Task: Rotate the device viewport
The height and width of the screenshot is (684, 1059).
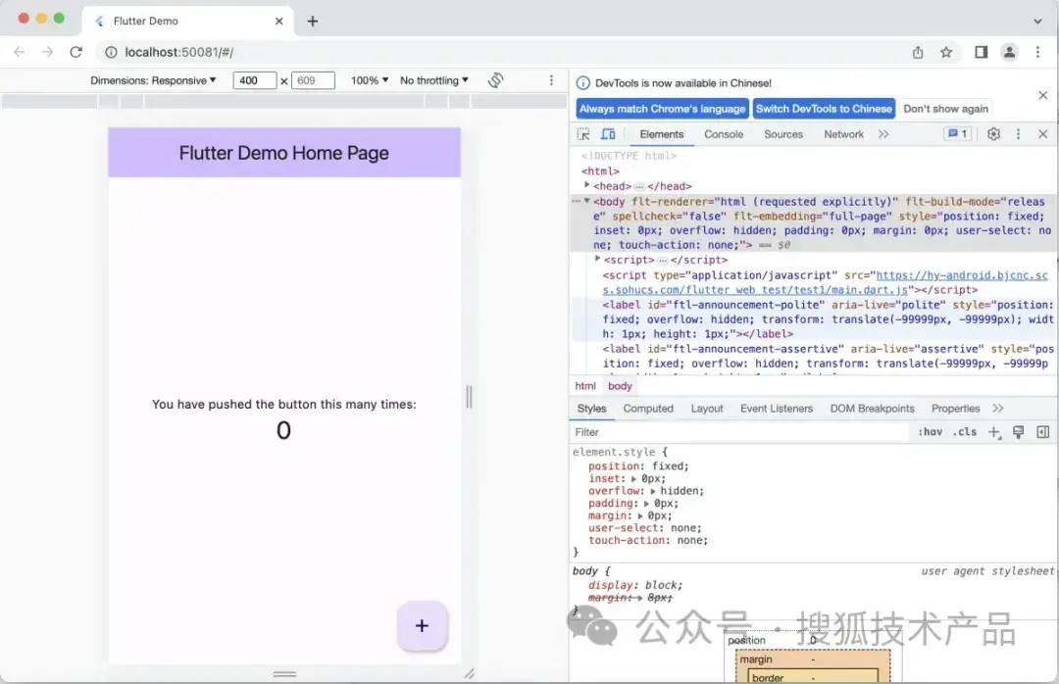Action: (496, 80)
